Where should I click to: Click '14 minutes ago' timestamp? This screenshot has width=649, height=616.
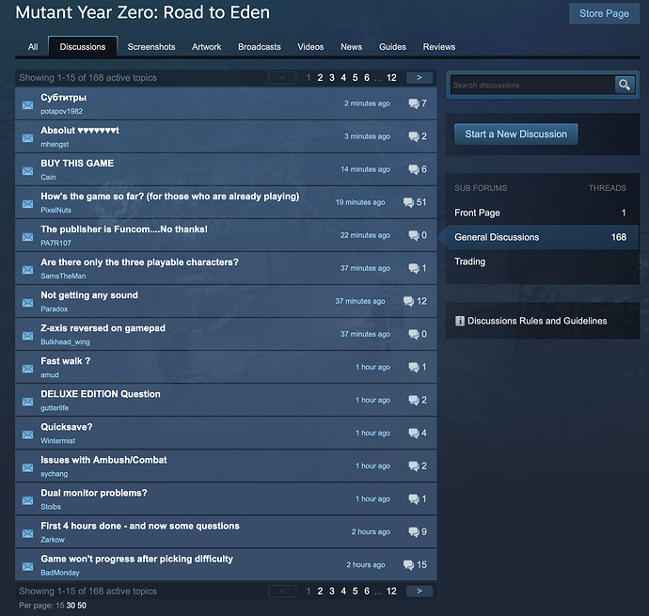pos(365,169)
